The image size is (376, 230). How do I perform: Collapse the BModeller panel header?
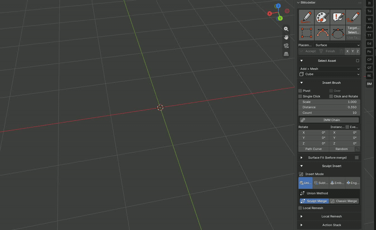(298, 3)
